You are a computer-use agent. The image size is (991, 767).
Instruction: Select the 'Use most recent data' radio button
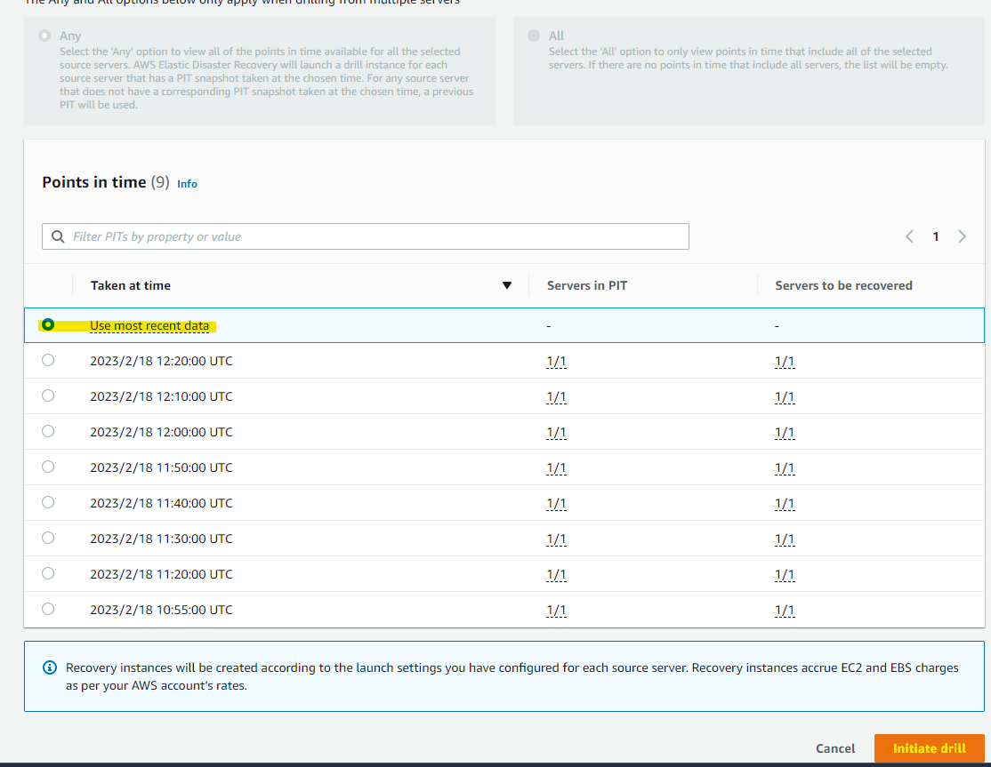[x=48, y=325]
